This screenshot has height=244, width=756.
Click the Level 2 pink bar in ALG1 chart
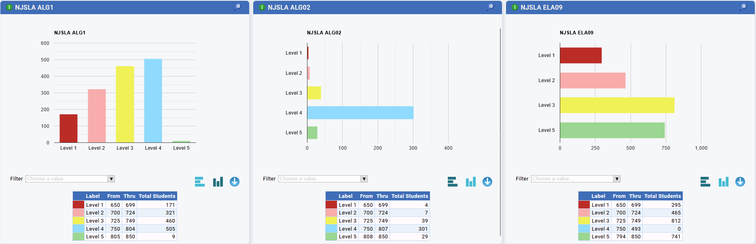(x=97, y=116)
